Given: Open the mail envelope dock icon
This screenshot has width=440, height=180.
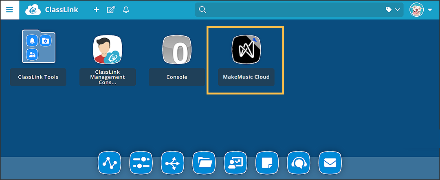Looking at the screenshot, I should tap(330, 162).
